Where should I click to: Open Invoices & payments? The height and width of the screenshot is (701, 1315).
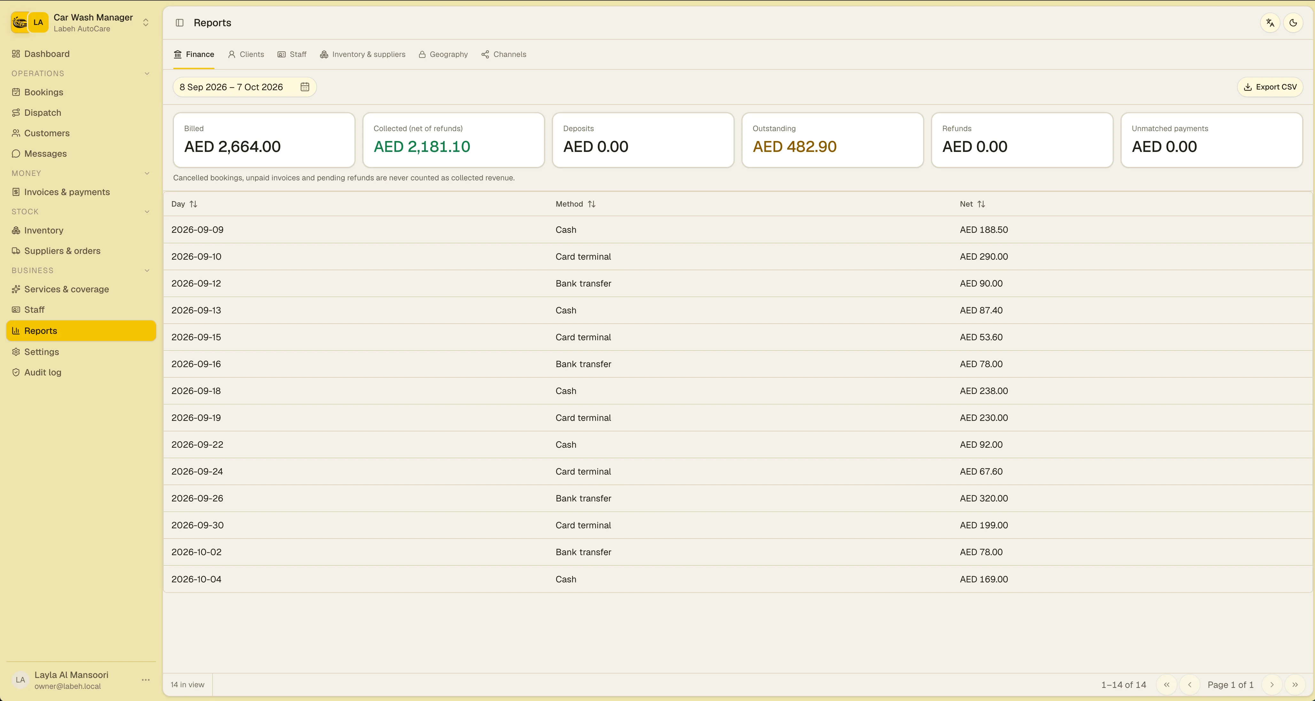tap(81, 192)
